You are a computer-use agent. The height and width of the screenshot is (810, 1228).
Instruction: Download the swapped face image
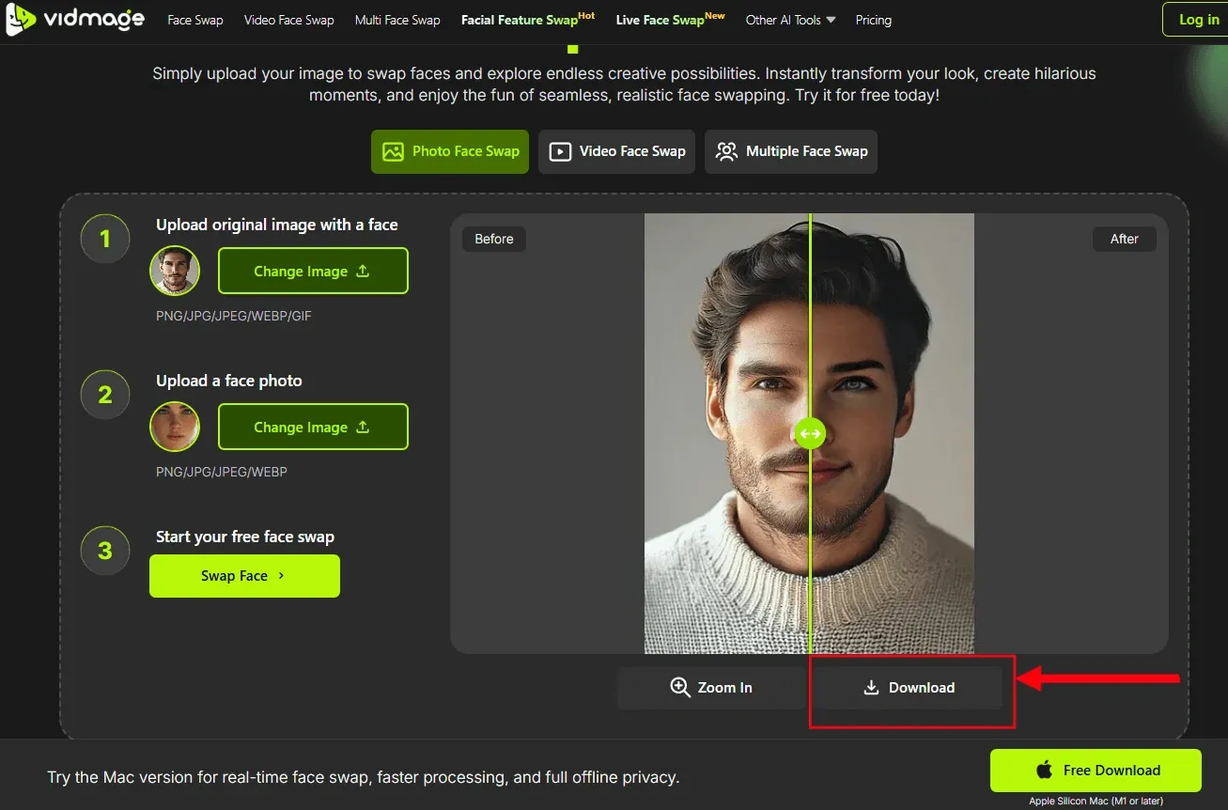pyautogui.click(x=909, y=688)
